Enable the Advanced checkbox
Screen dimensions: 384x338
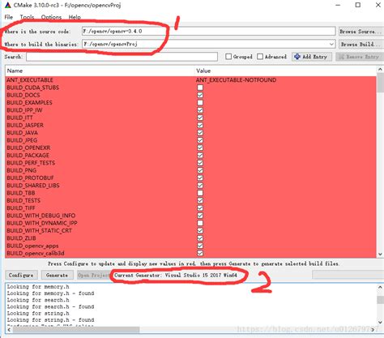(260, 57)
